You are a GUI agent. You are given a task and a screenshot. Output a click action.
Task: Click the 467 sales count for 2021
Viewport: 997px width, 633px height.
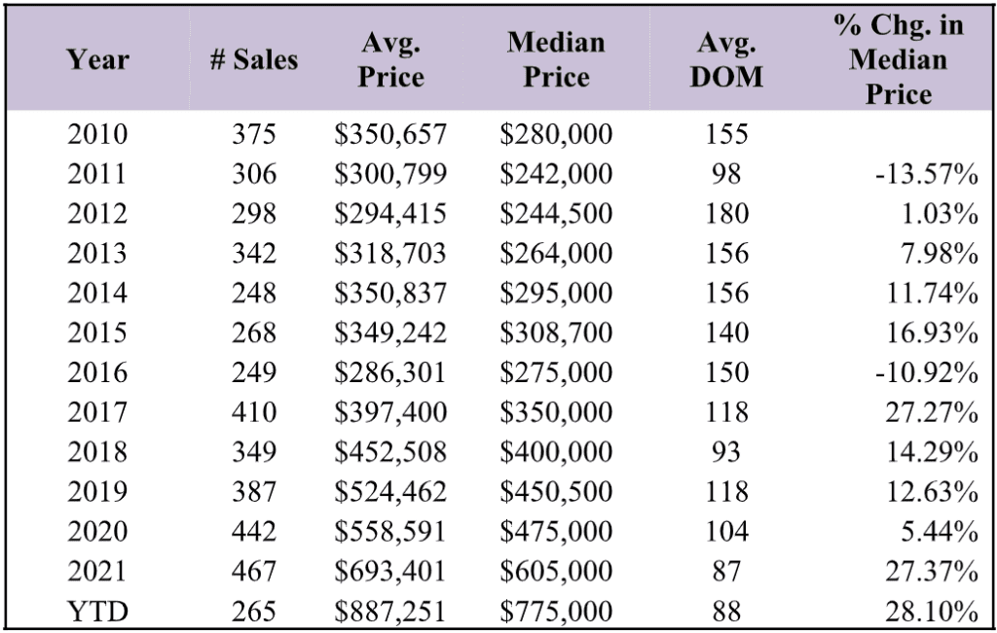pos(254,572)
